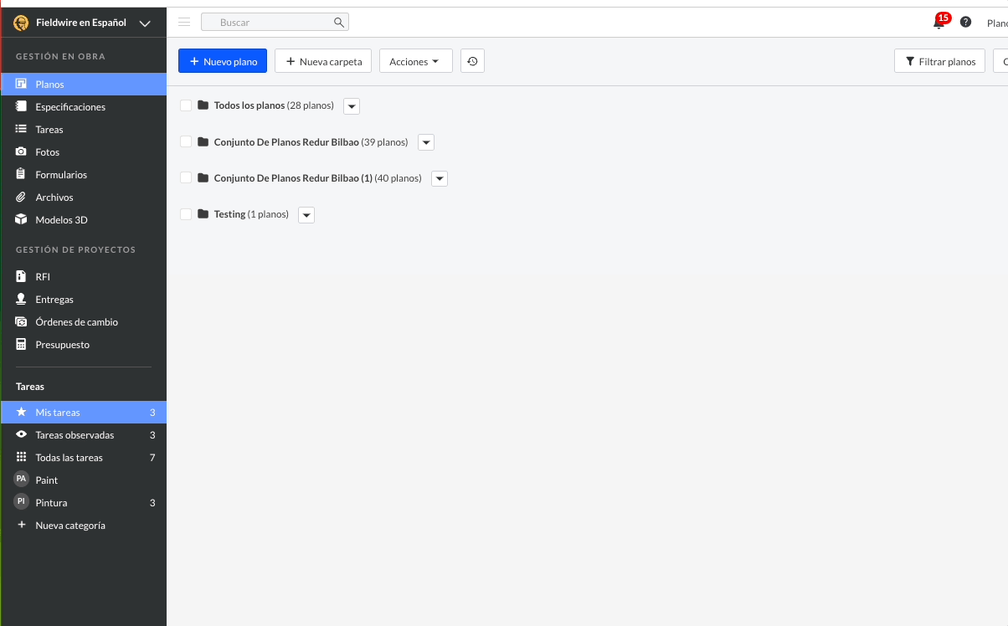This screenshot has width=1008, height=626.
Task: Open Conjunto De Planos Redur Bilbao (39 planos)
Action: (311, 142)
